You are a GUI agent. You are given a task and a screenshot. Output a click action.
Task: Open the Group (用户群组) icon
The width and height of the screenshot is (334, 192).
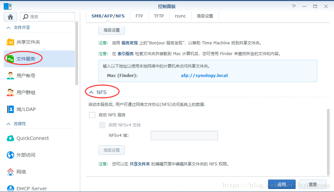click(x=10, y=92)
